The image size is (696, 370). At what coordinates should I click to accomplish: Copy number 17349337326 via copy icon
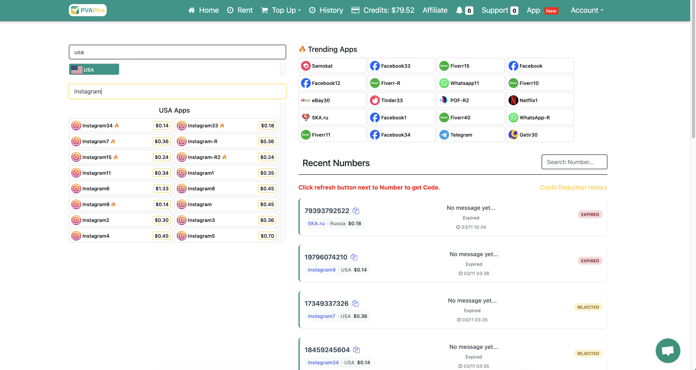[x=355, y=304]
